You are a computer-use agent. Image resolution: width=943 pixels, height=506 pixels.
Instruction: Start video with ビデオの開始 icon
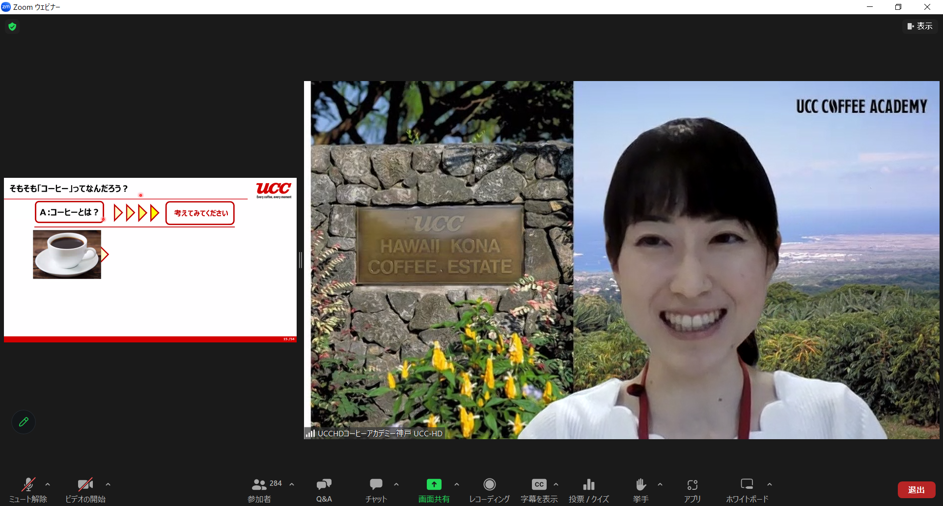point(85,484)
